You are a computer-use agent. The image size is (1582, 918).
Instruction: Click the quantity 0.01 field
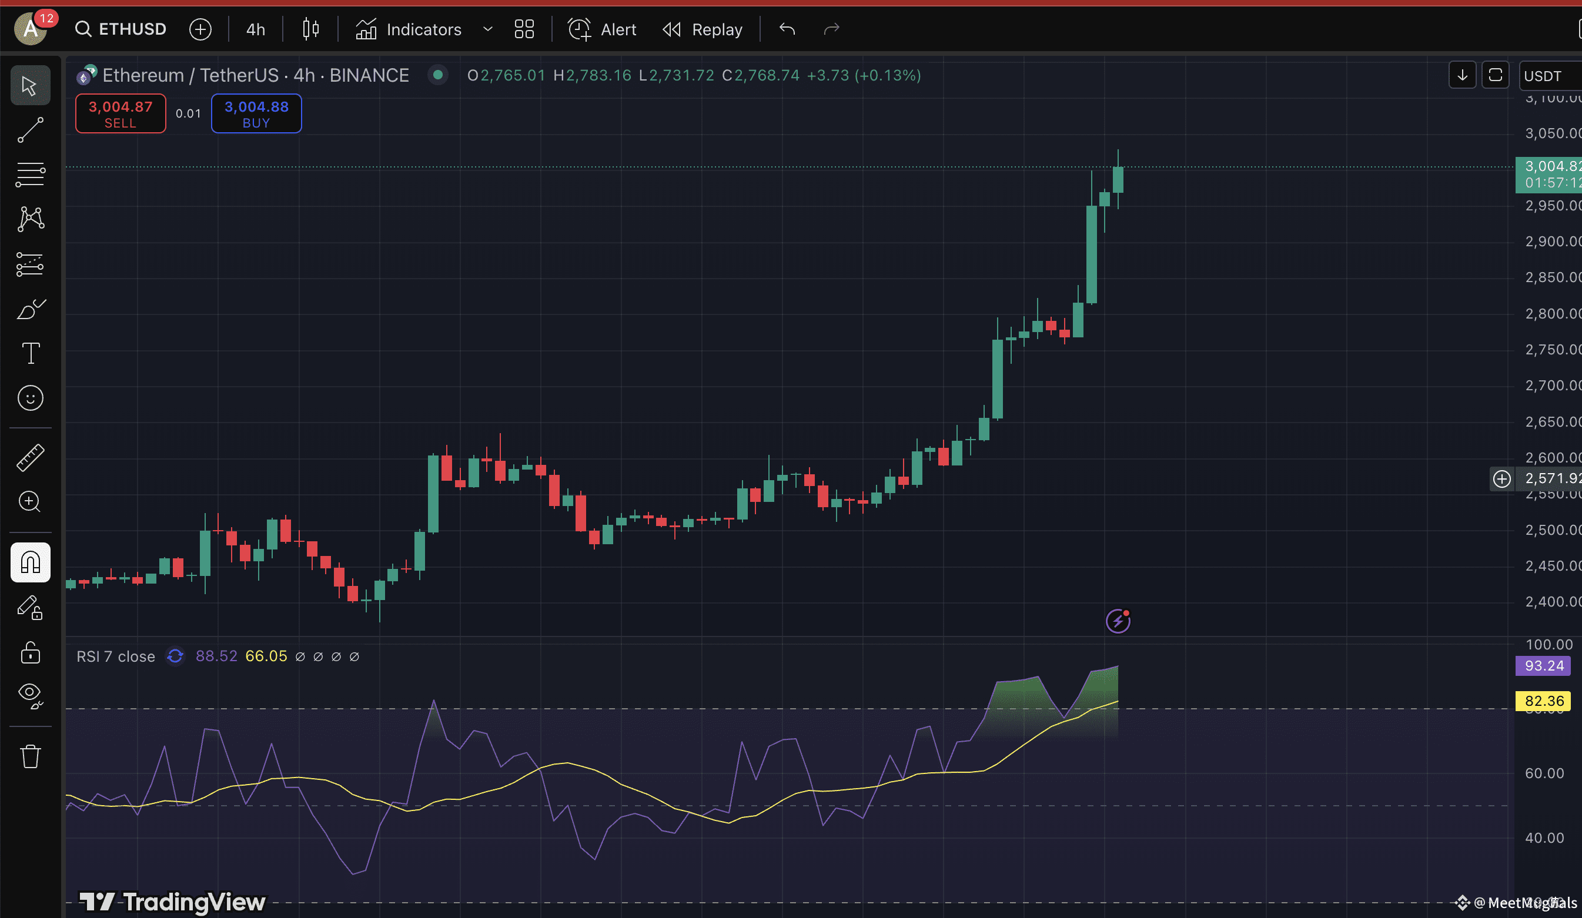point(188,113)
